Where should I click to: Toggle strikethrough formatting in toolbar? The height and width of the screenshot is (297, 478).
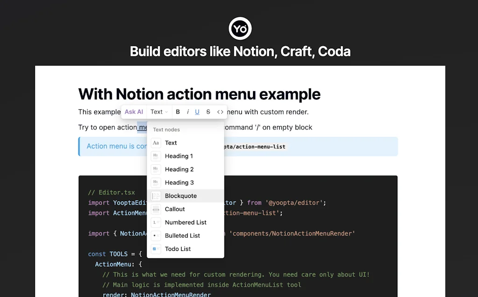(208, 112)
